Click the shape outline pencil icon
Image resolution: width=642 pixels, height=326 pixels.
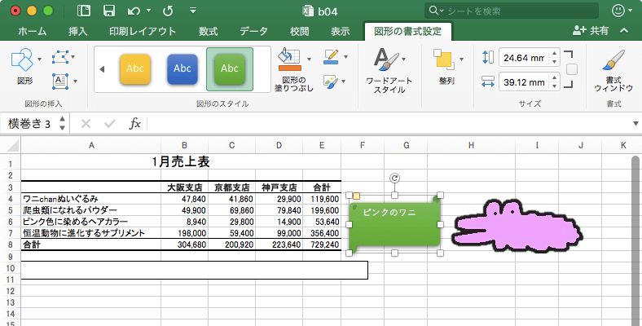coord(331,57)
